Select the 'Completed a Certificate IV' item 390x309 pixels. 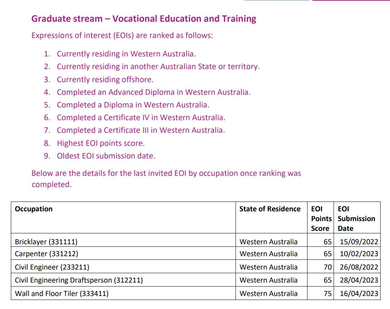click(141, 118)
